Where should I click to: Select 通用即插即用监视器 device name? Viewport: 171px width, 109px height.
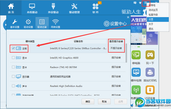[x=60, y=77]
